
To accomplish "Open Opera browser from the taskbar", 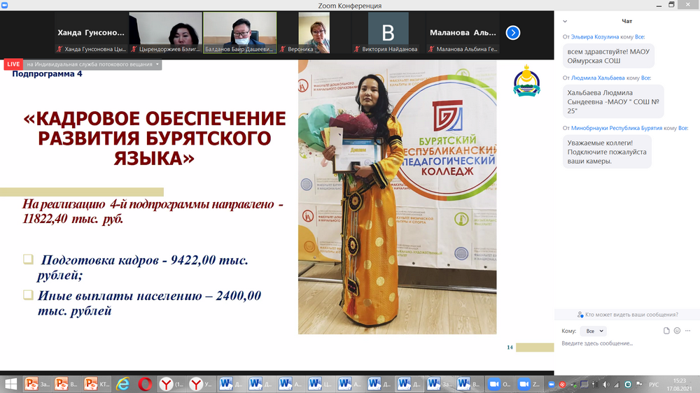I will [145, 384].
